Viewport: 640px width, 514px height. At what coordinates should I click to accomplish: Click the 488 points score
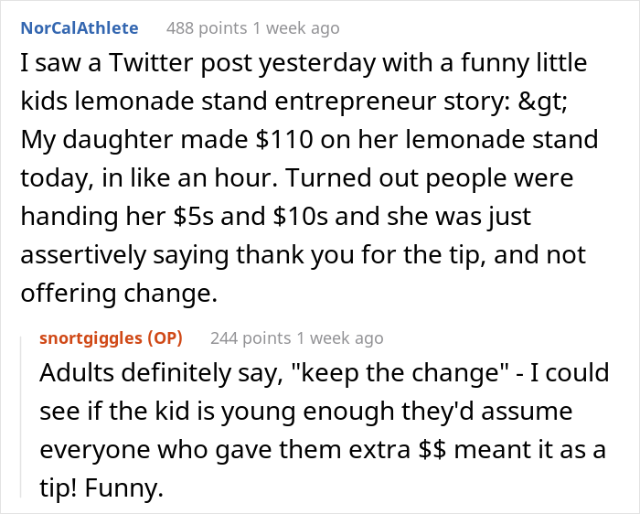tap(199, 27)
